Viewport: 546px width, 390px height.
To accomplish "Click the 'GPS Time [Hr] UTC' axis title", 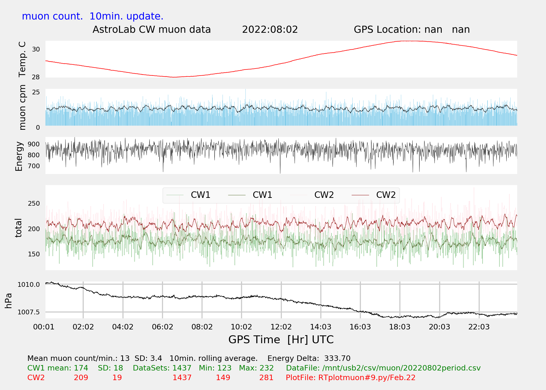I will 281,340.
